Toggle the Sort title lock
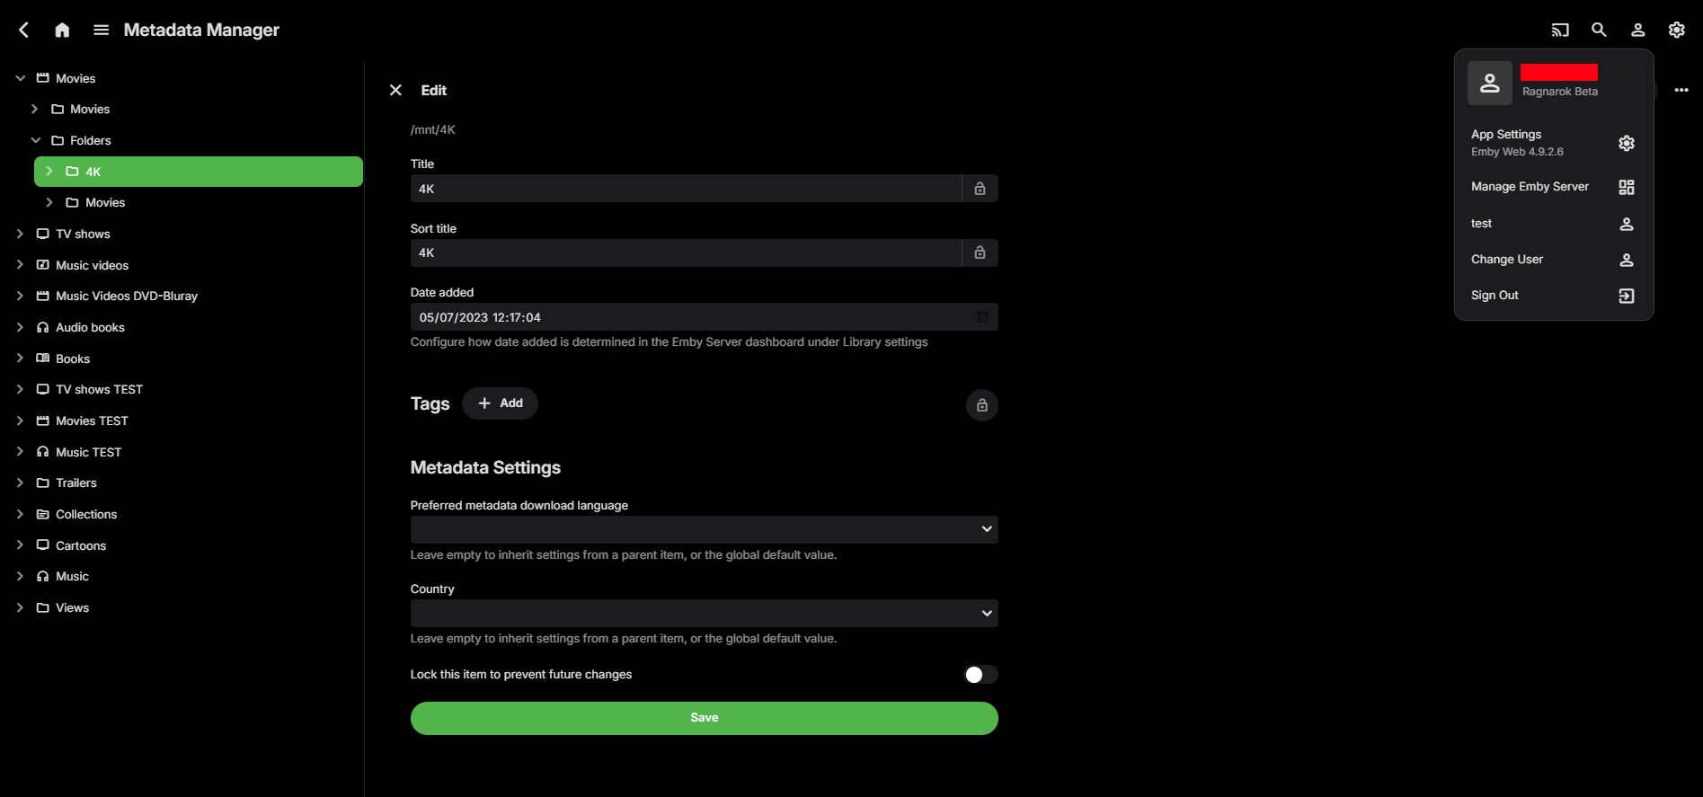 980,253
